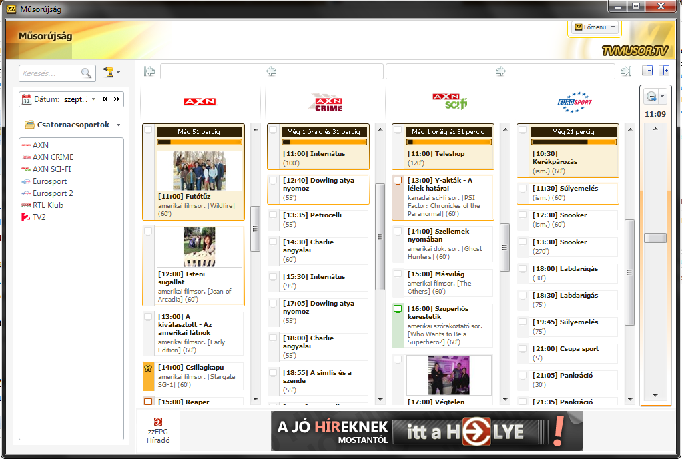Jump to first channel page arrow
This screenshot has width=682, height=459.
[x=149, y=71]
